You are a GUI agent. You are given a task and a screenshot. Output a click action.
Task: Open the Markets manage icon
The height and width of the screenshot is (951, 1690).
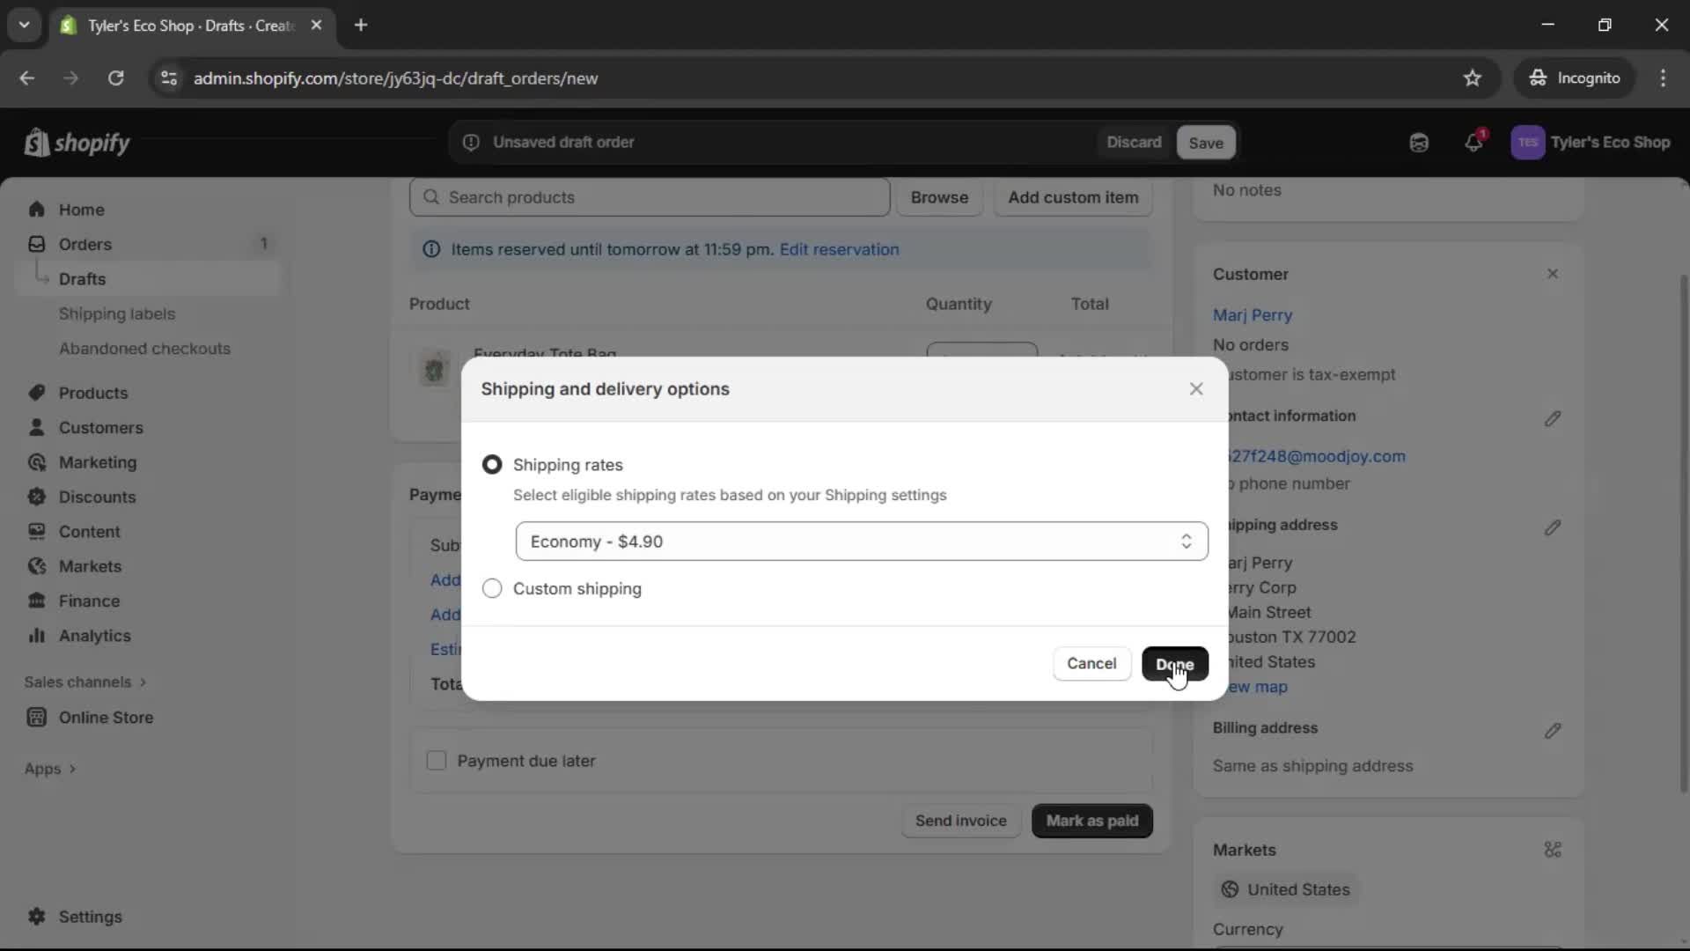pyautogui.click(x=1553, y=849)
